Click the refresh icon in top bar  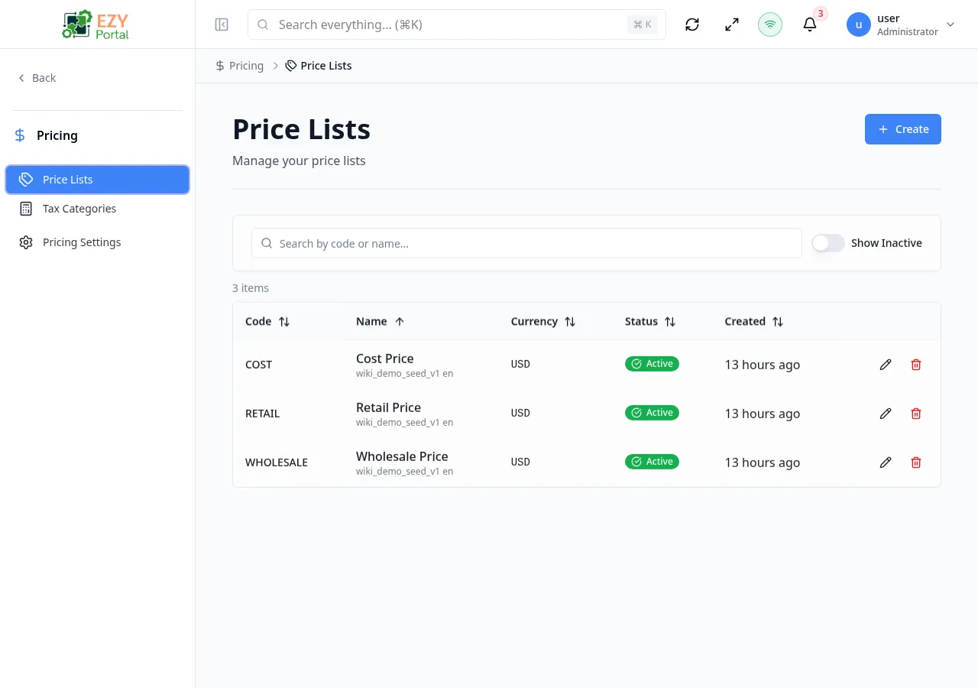click(692, 24)
